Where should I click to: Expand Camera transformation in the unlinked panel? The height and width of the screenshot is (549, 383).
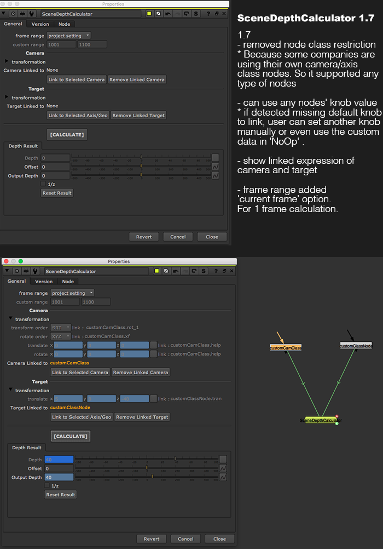(x=7, y=61)
